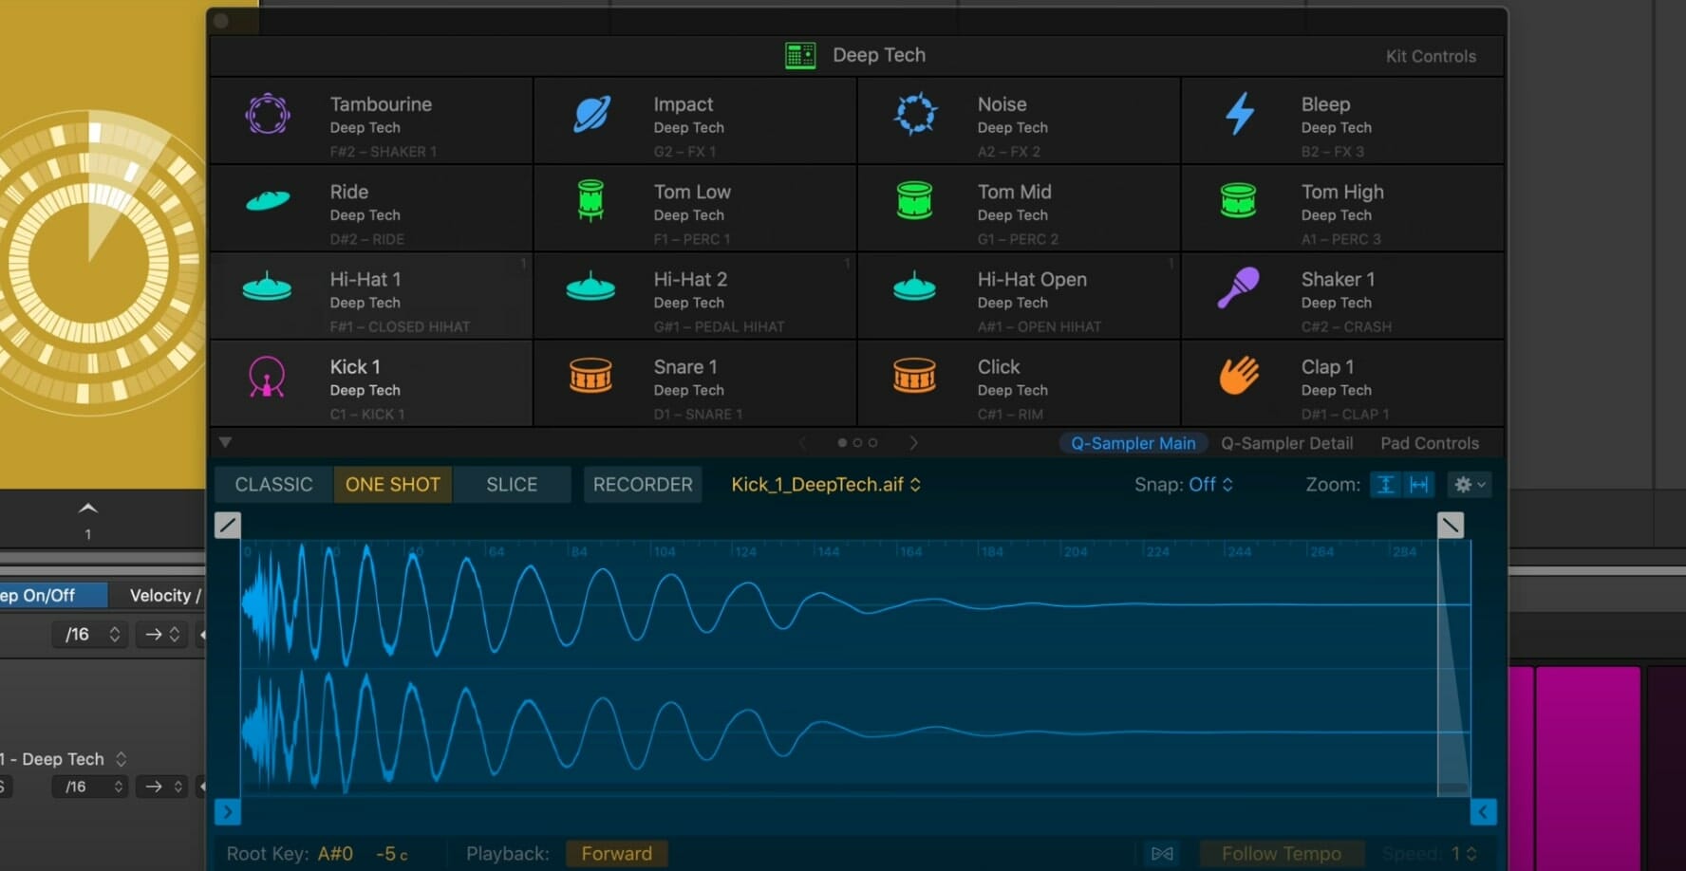This screenshot has width=1686, height=871.
Task: Select the Impact planet pad icon
Action: tap(591, 114)
